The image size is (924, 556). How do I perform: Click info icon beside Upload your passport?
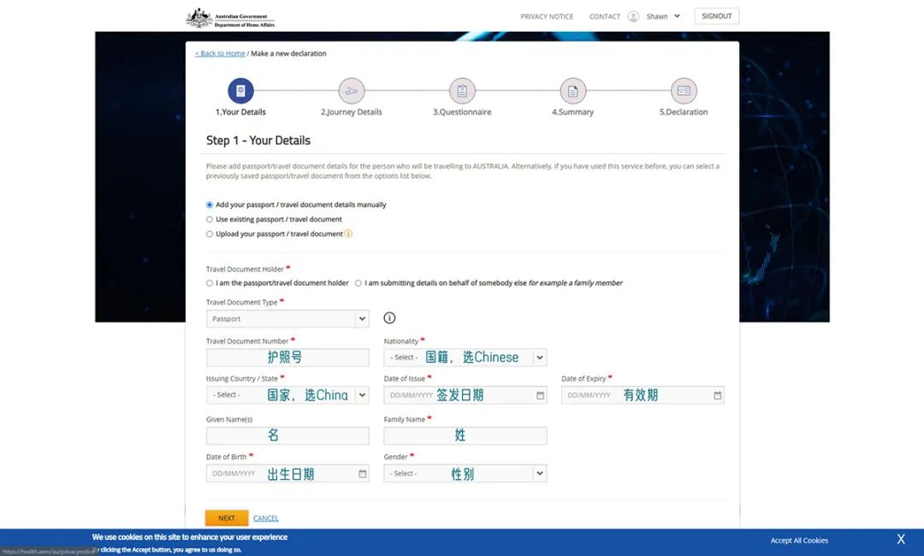(x=348, y=234)
